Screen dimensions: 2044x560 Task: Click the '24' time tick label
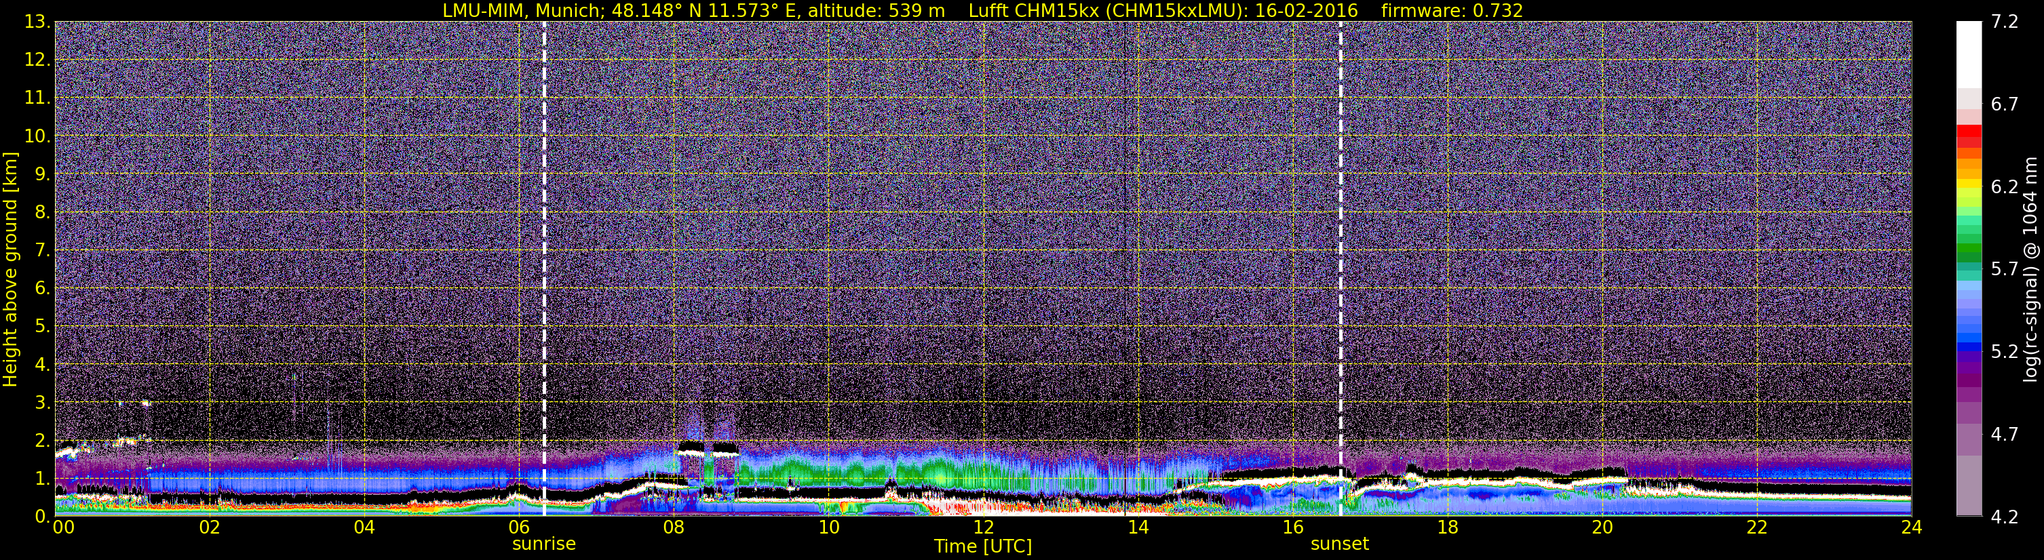tap(1912, 527)
